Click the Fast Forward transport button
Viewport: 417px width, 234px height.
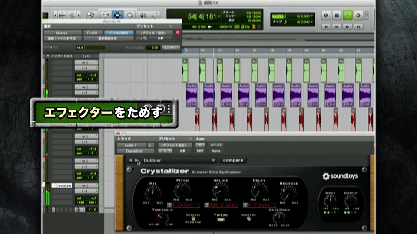tap(347, 26)
